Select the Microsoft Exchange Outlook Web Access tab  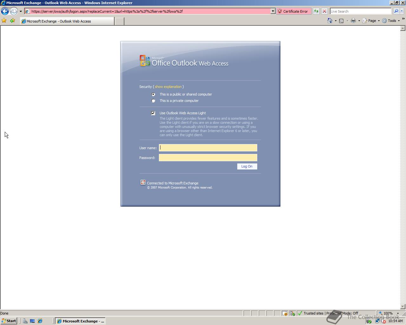[67, 21]
